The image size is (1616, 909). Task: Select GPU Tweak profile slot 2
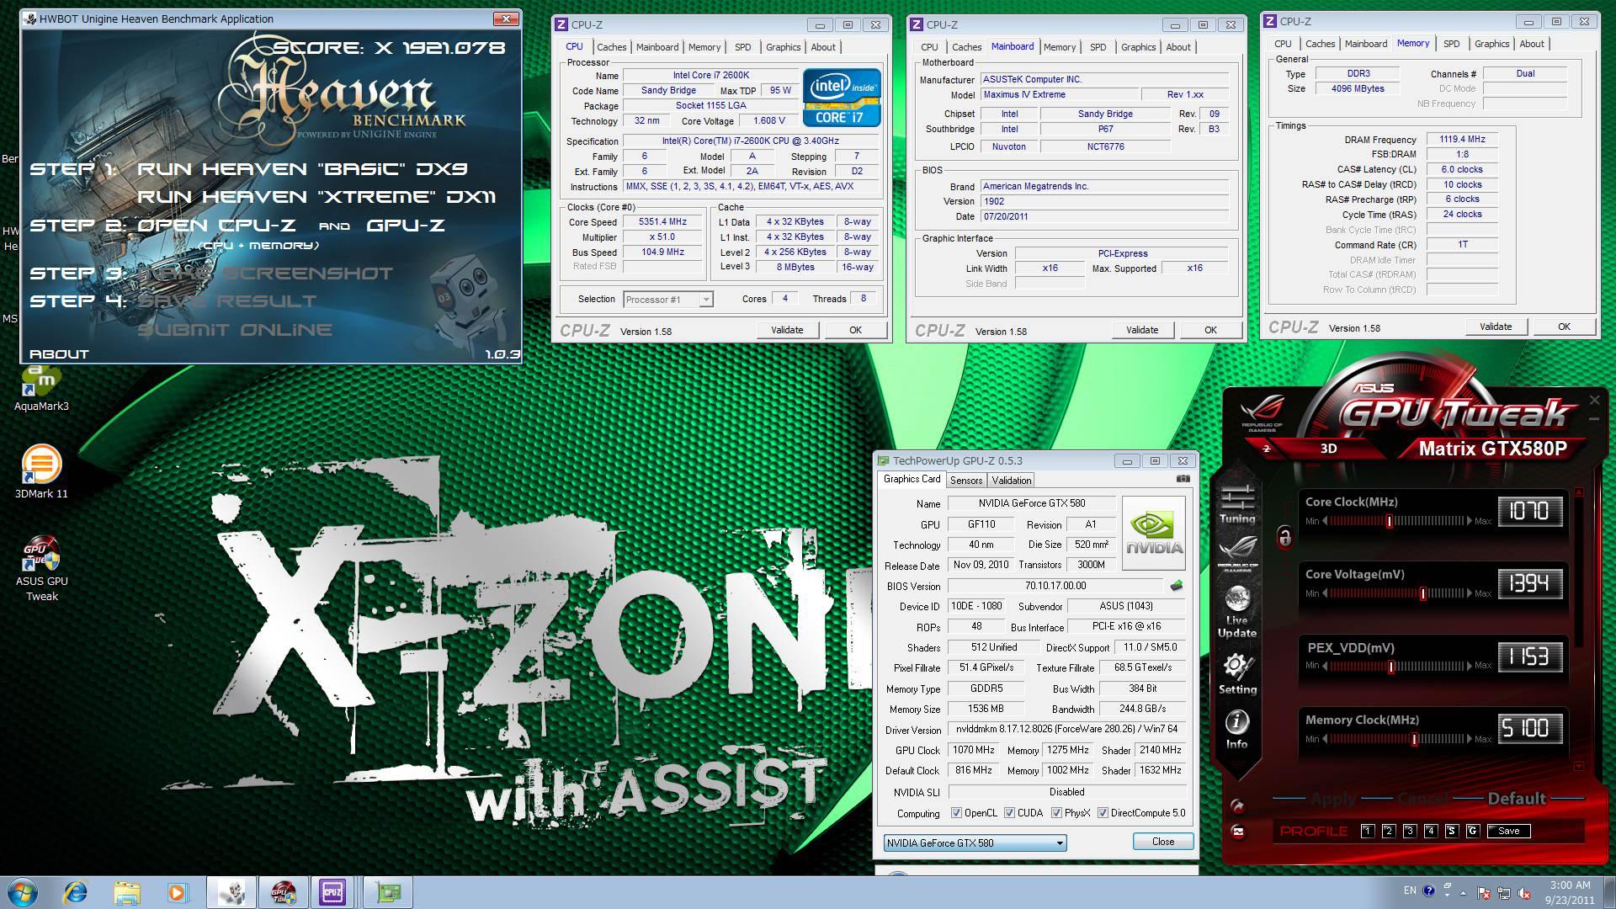pos(1389,831)
